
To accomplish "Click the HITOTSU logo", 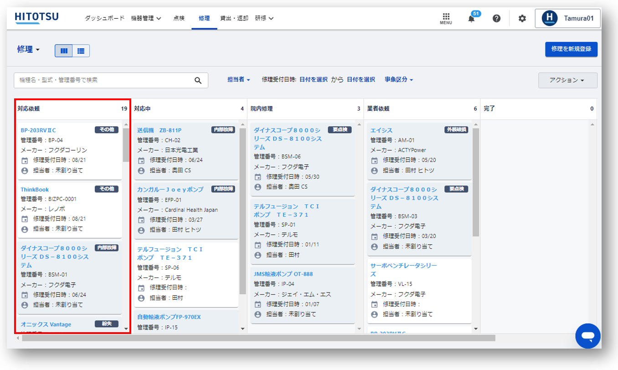I will (36, 18).
